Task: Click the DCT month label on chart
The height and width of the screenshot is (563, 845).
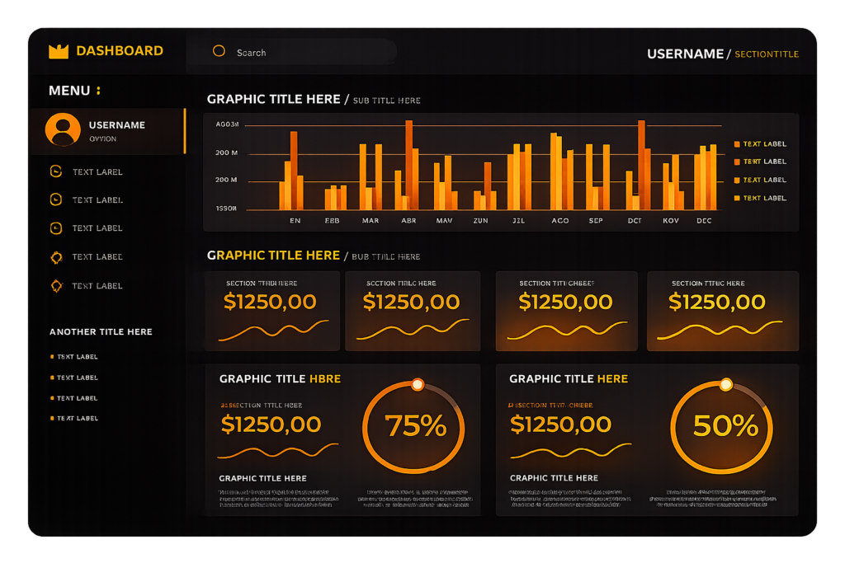Action: point(635,221)
